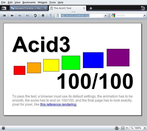Click the Rewind navigation button

coord(4,16)
